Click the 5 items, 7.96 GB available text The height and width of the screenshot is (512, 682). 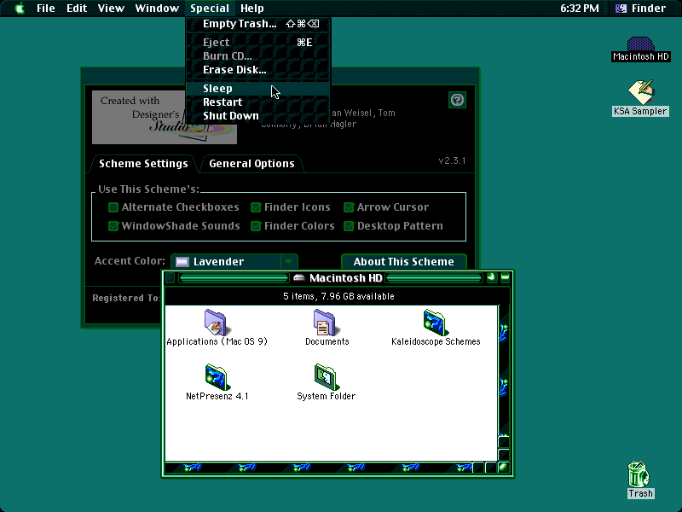pos(338,296)
